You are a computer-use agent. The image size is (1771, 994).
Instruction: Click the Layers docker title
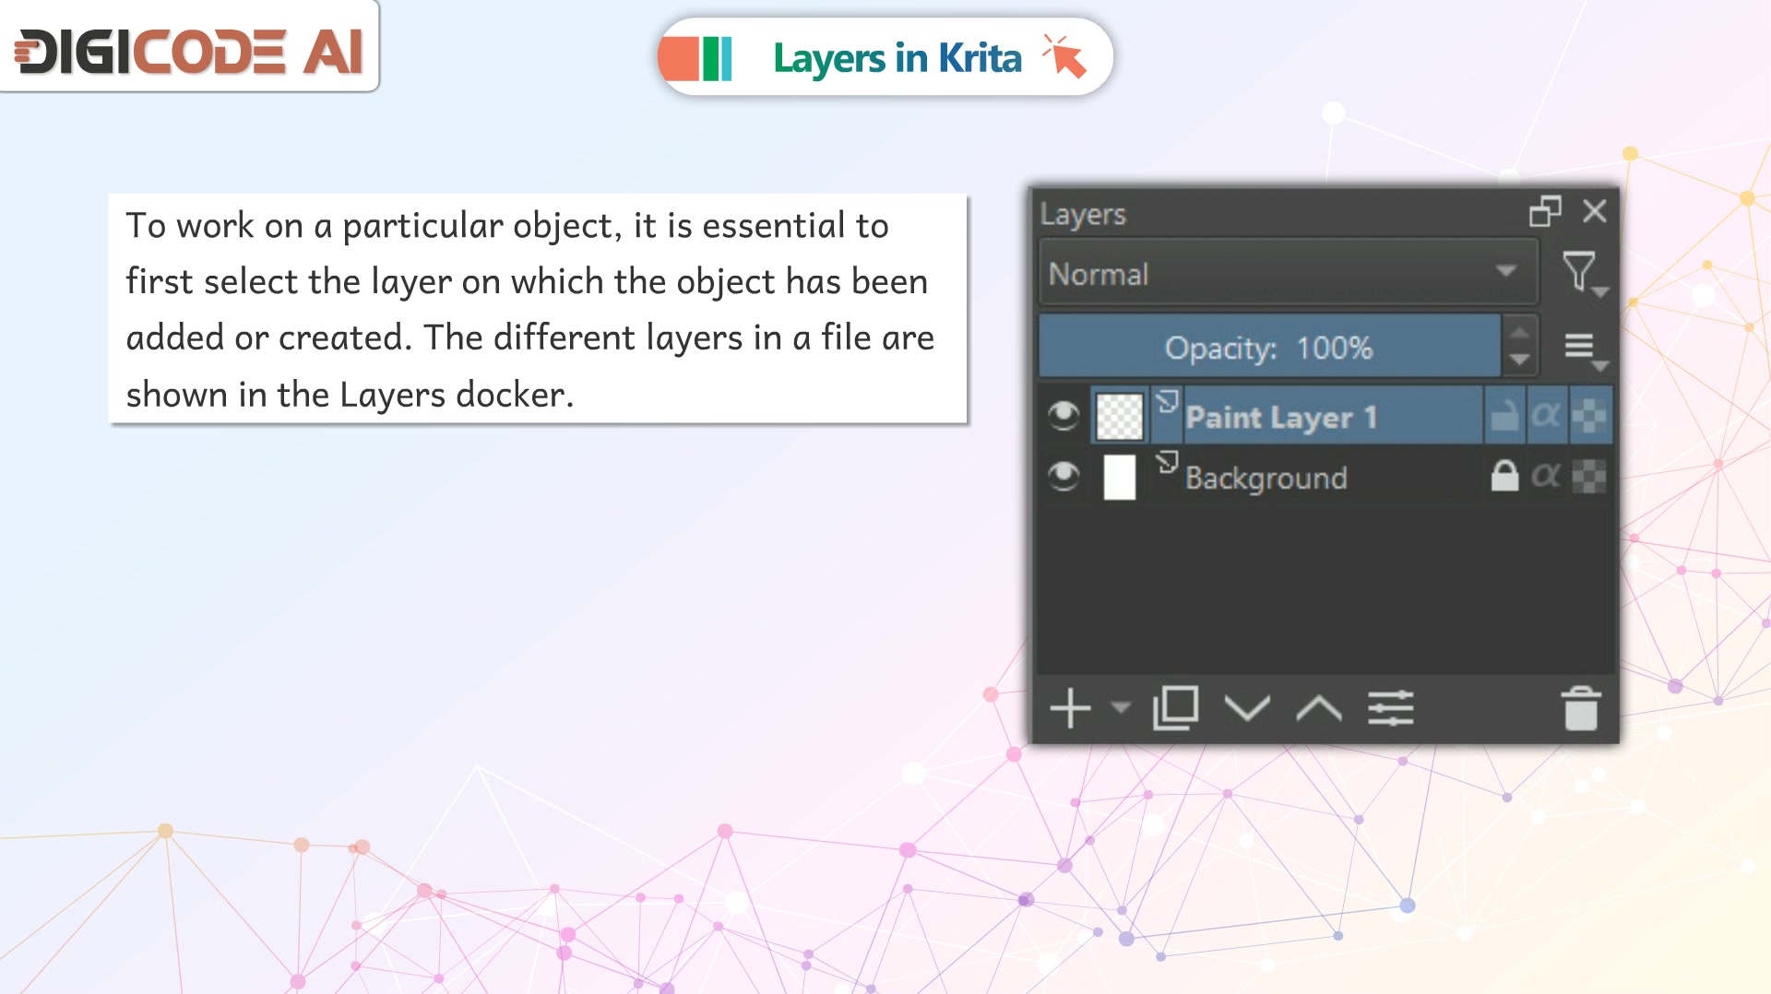pyautogui.click(x=1083, y=214)
